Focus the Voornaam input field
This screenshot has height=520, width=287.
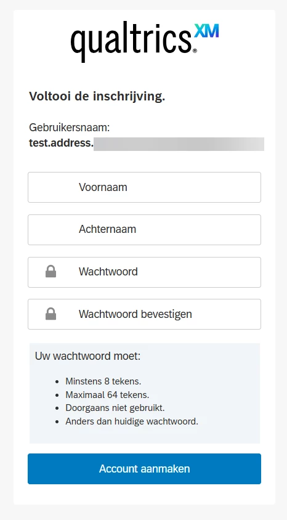[x=144, y=187]
